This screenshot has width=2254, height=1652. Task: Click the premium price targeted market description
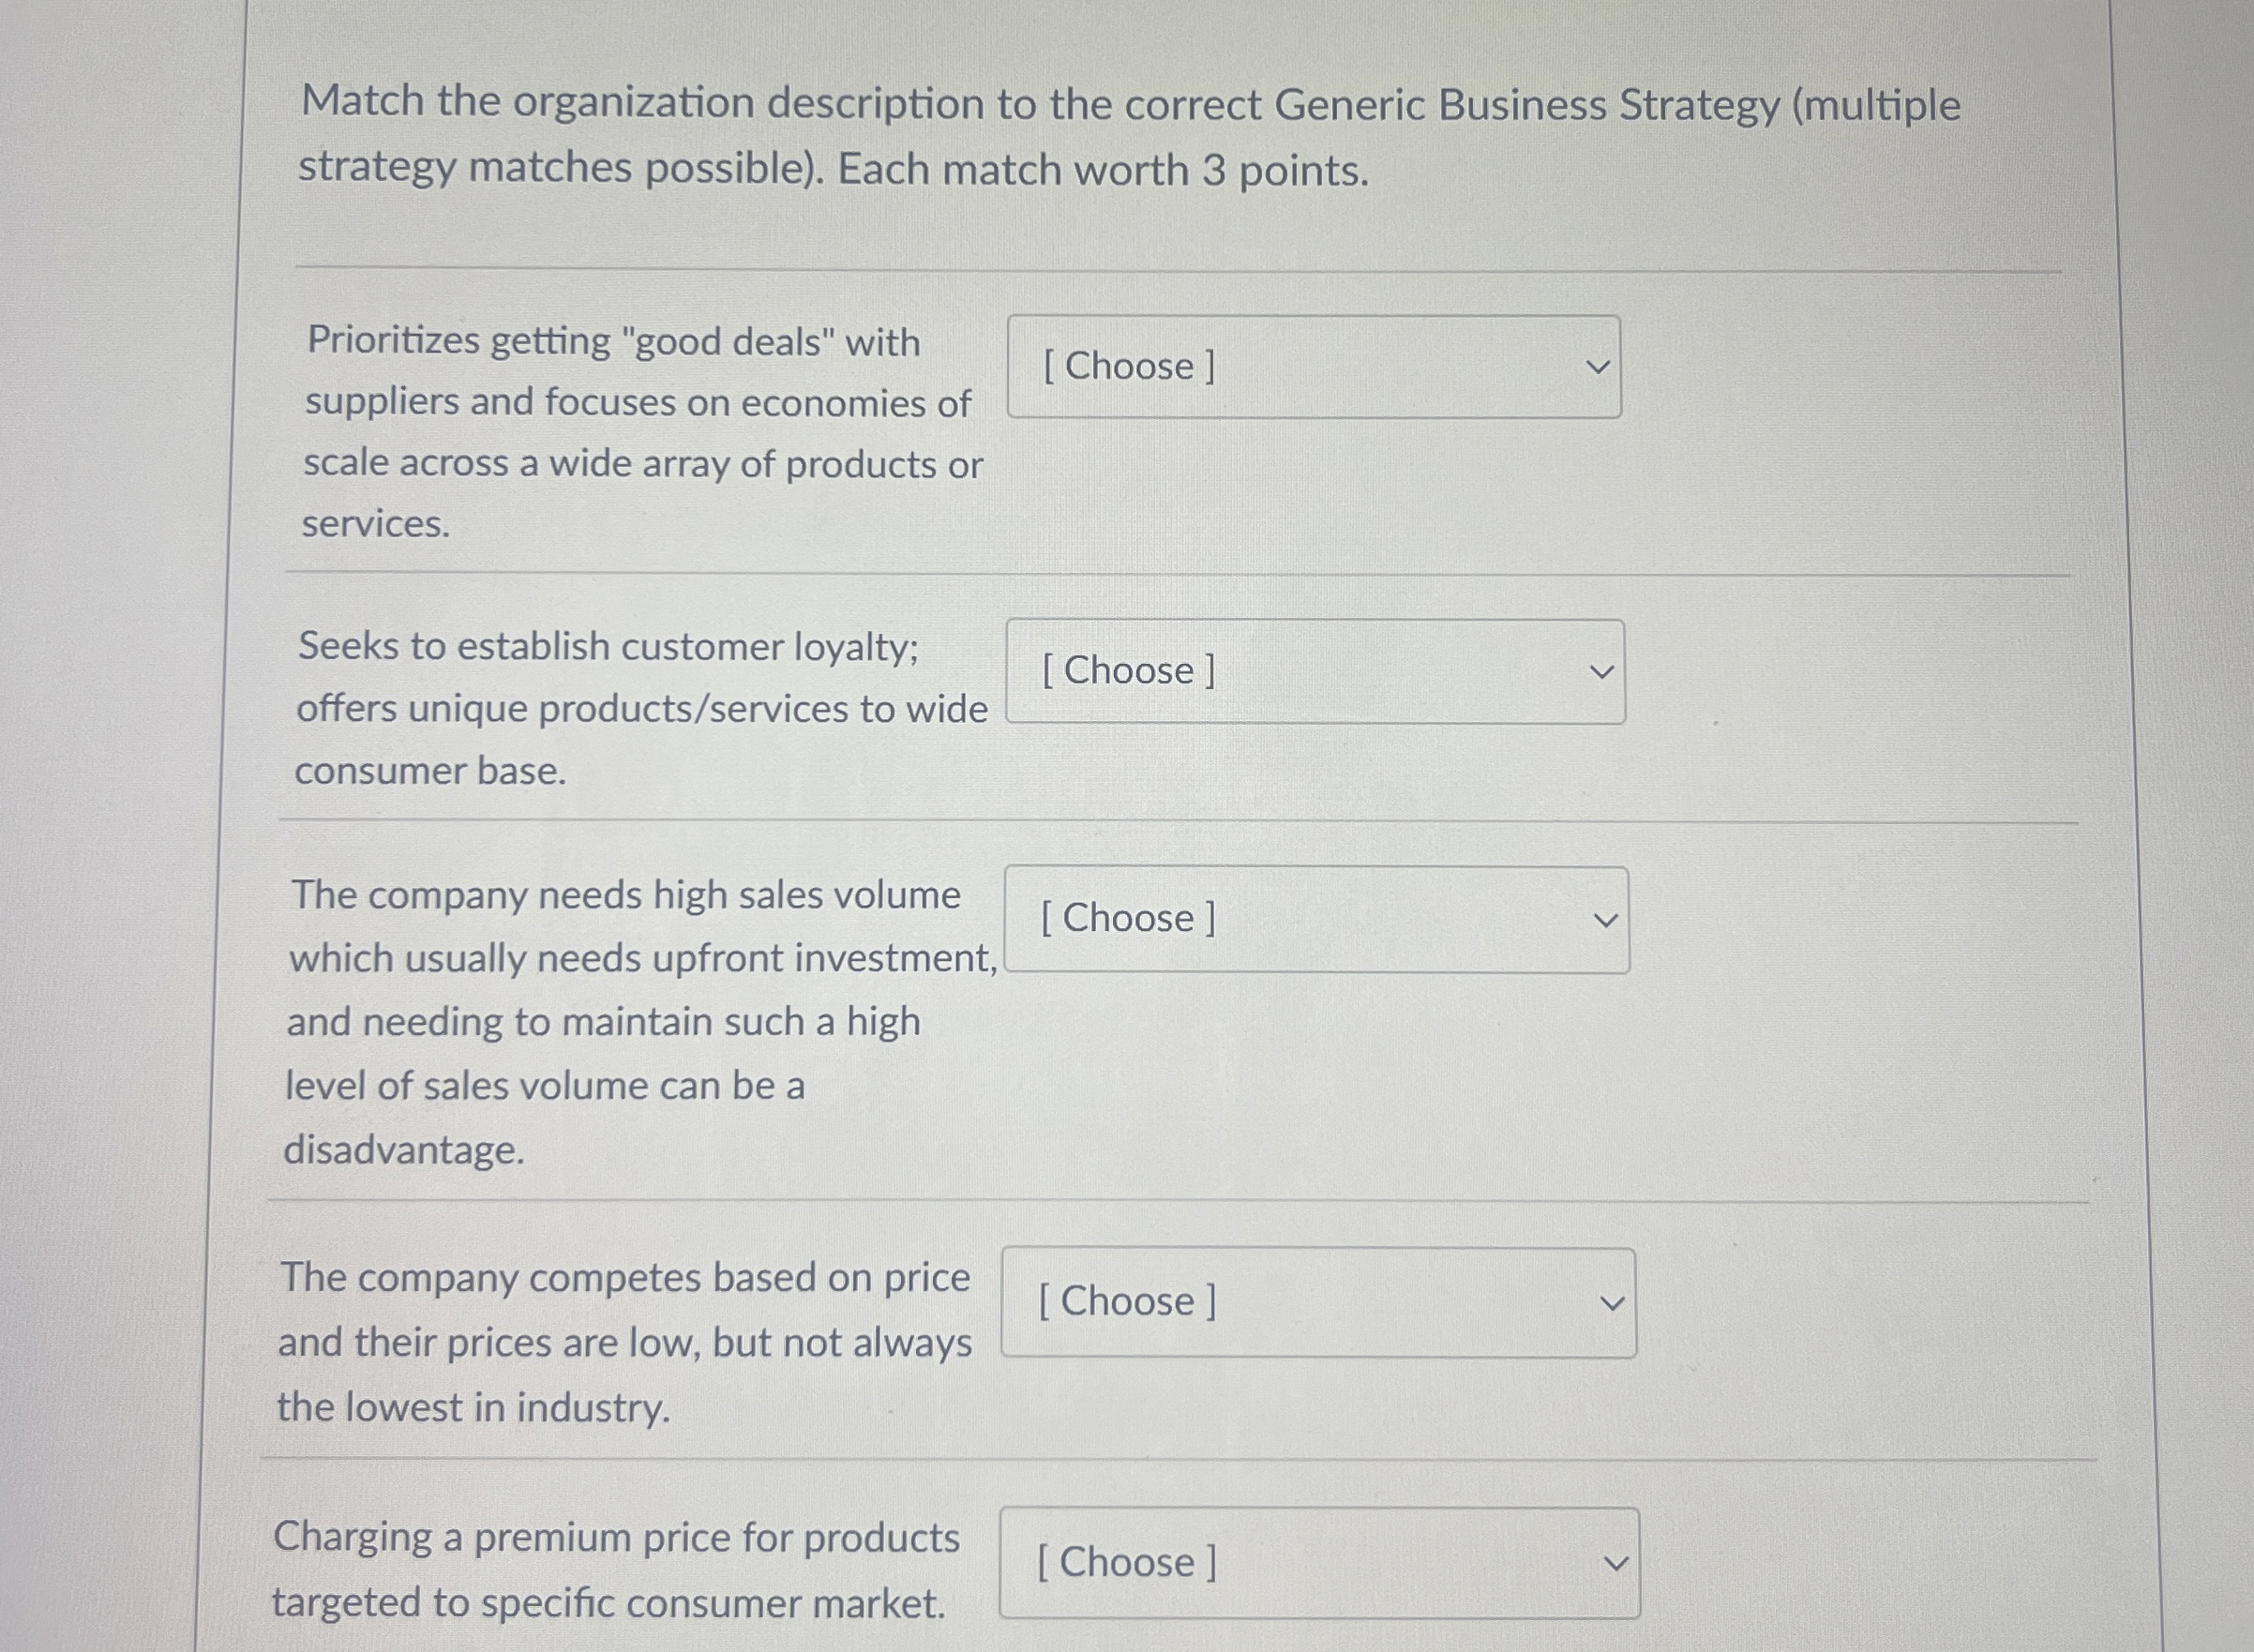coord(615,1570)
